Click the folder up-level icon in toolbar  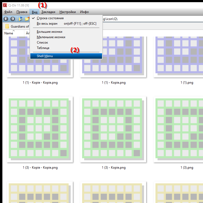21,19
